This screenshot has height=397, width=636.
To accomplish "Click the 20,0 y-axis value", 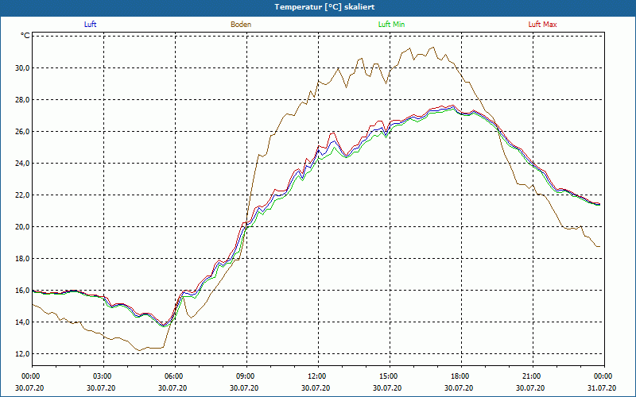I will coord(23,227).
